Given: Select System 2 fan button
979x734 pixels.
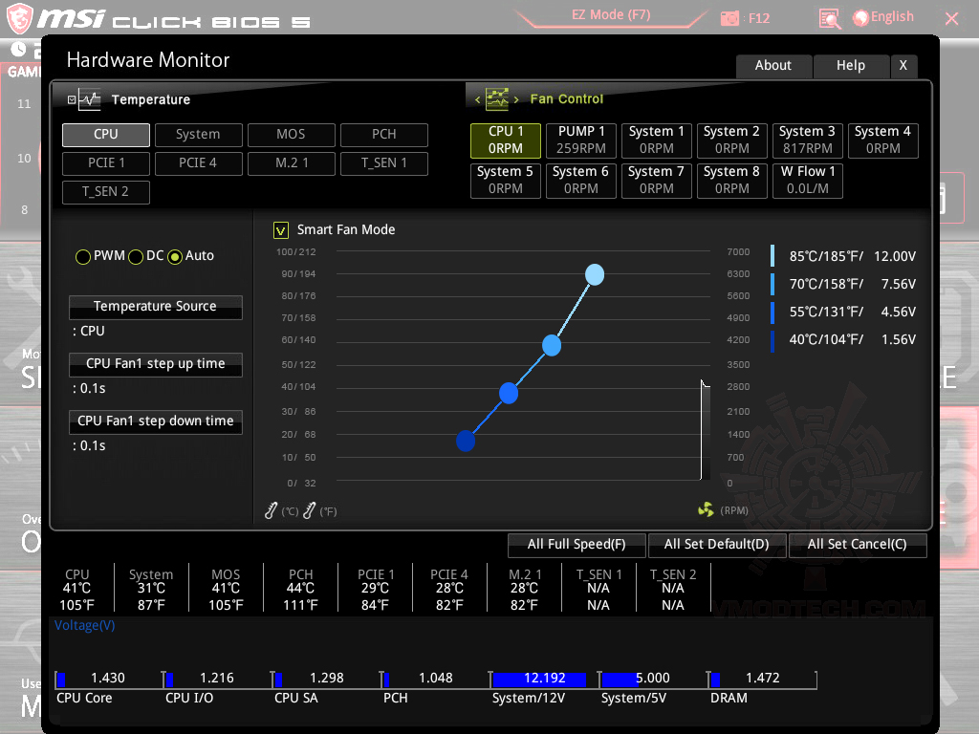Looking at the screenshot, I should pos(731,140).
